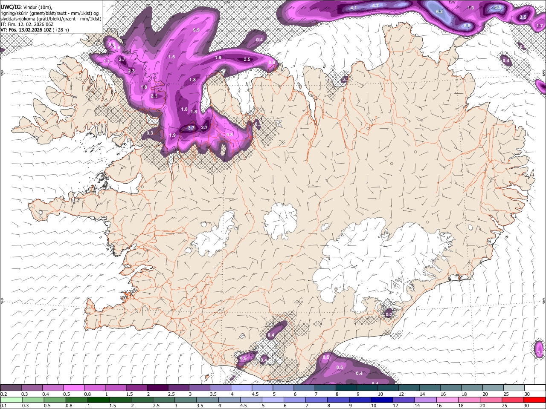
Task: Click the 20W longitude label
Action: tap(227, 2)
